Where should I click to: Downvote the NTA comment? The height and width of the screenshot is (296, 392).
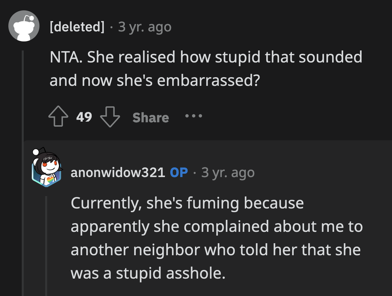110,117
